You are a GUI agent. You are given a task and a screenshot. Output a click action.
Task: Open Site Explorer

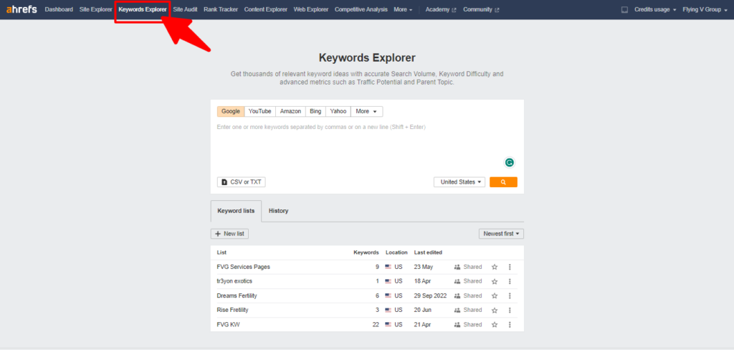pos(96,9)
